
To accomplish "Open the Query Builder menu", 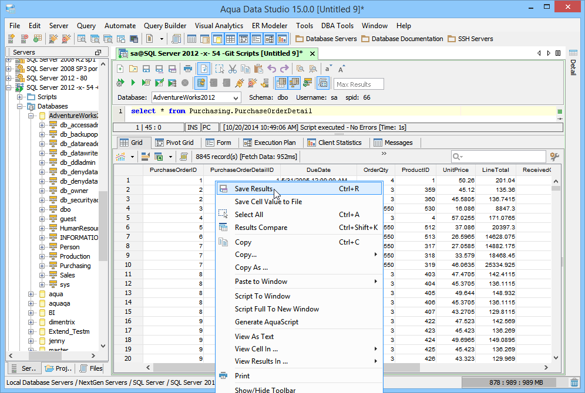I will (x=165, y=26).
